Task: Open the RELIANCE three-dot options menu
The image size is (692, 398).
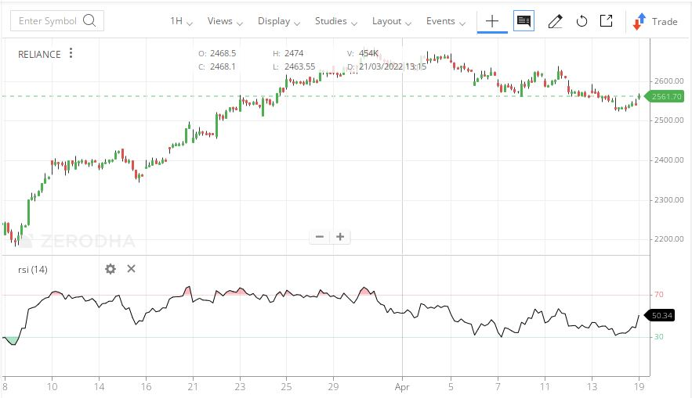Action: pos(71,53)
